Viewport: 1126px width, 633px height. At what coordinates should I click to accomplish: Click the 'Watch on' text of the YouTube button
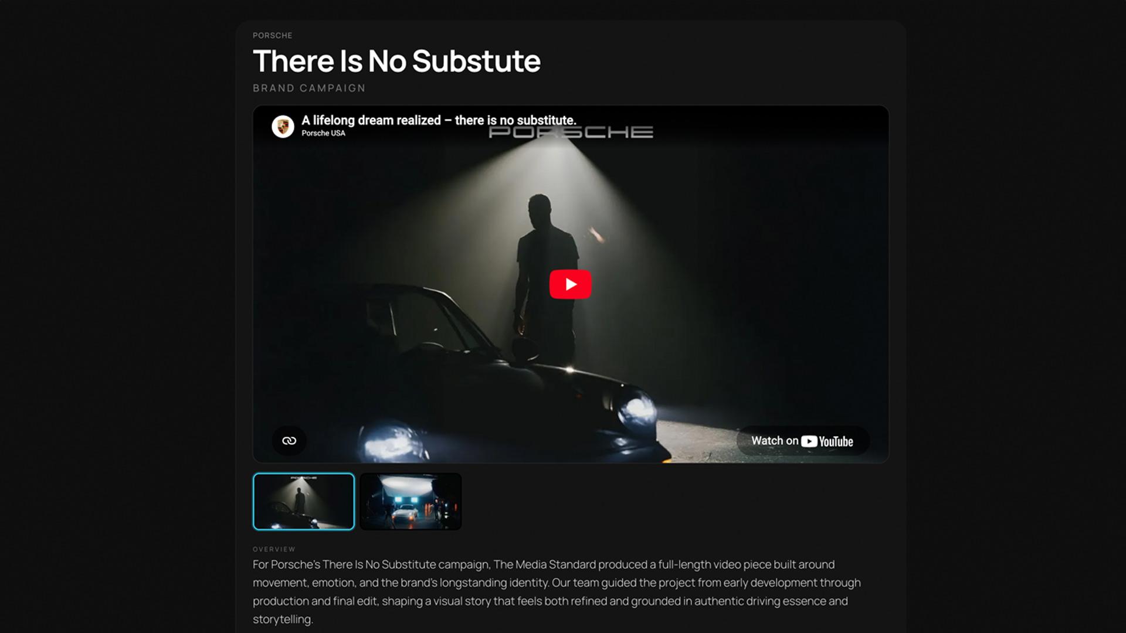(775, 441)
